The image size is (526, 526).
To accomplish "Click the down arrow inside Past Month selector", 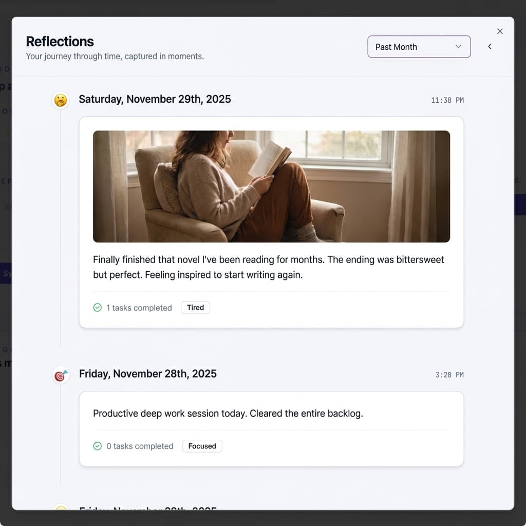I will tap(458, 47).
